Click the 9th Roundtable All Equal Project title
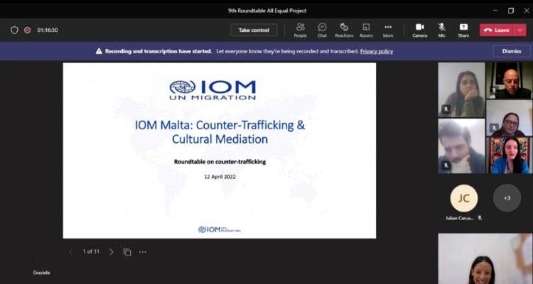 tap(267, 11)
